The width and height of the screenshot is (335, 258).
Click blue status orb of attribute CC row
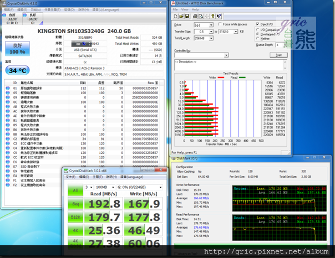click(x=8, y=157)
